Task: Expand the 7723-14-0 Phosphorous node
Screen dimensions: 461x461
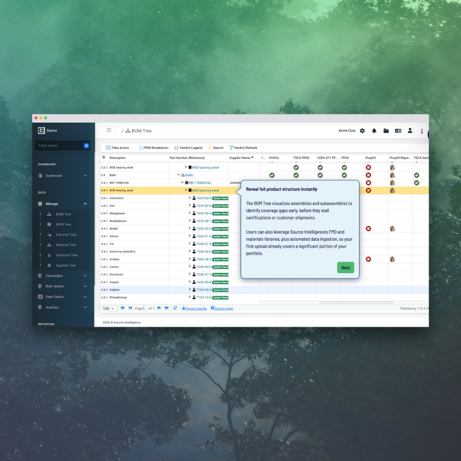Action: (189, 297)
